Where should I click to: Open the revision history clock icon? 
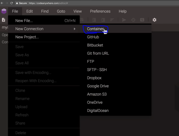133,20
